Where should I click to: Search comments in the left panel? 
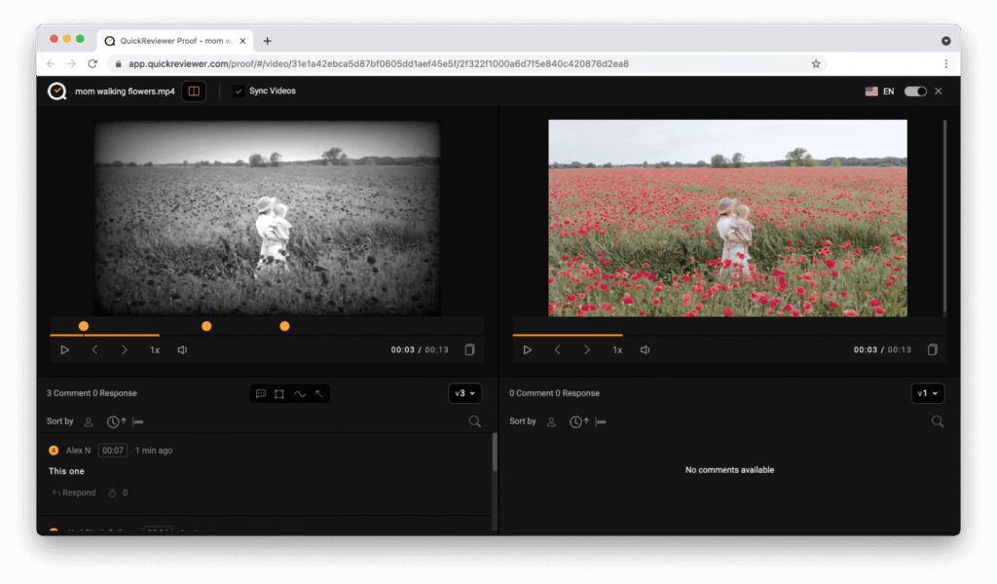click(475, 421)
